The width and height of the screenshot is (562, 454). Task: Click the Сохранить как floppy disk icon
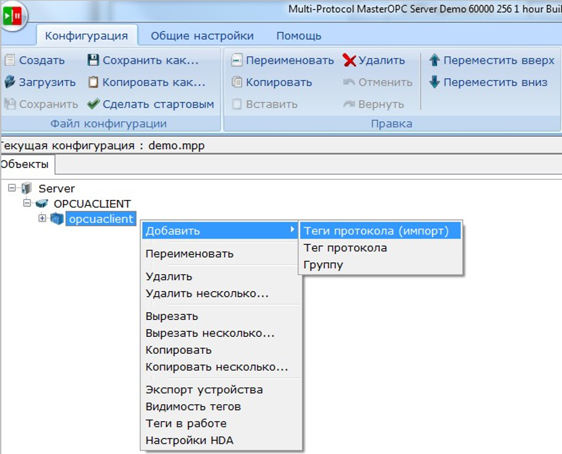tap(93, 60)
